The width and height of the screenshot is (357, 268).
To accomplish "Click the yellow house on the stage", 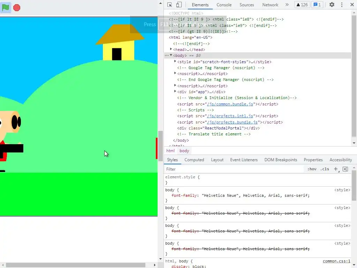I will (119, 51).
